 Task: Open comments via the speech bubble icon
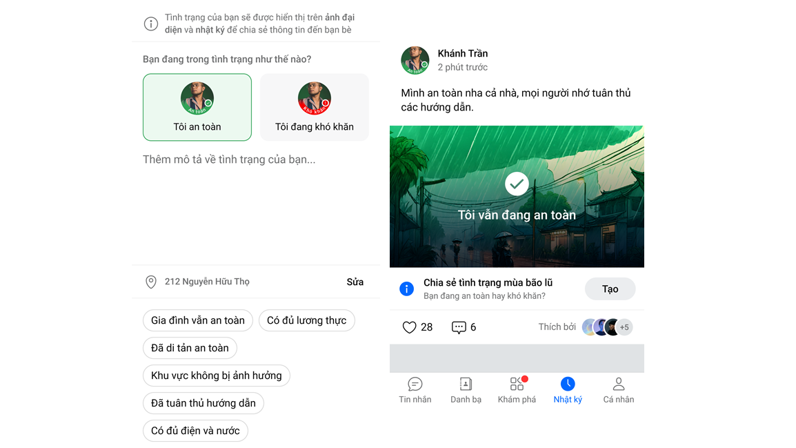tap(459, 327)
